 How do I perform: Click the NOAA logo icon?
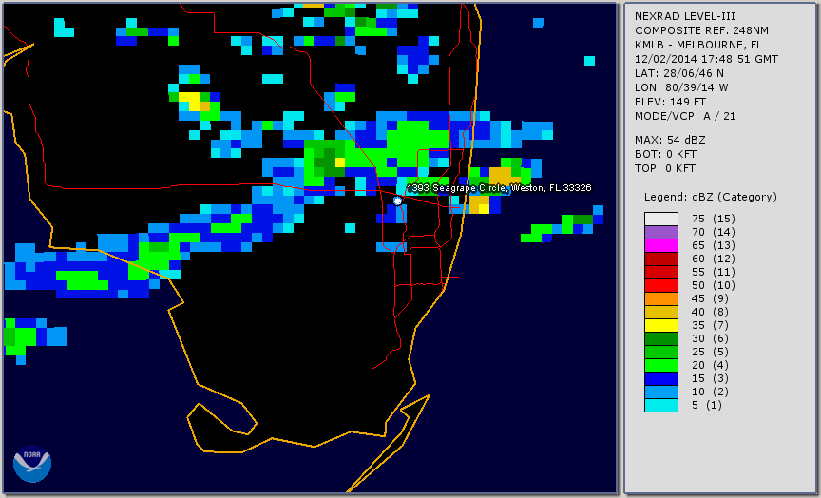click(32, 464)
